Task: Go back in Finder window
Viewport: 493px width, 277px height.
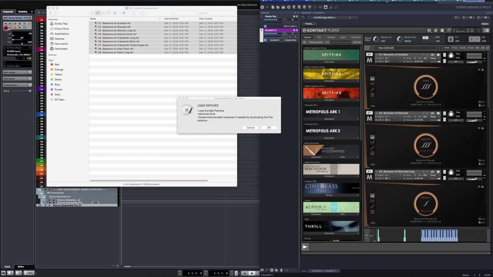Action: tap(50, 13)
